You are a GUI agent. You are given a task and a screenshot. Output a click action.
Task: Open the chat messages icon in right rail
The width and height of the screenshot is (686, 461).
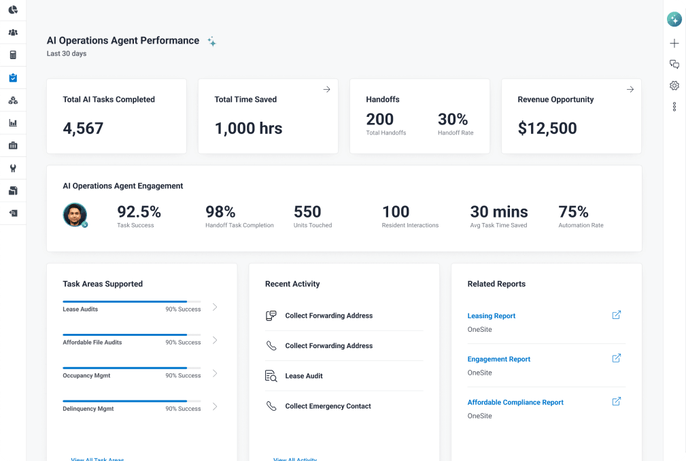[674, 65]
